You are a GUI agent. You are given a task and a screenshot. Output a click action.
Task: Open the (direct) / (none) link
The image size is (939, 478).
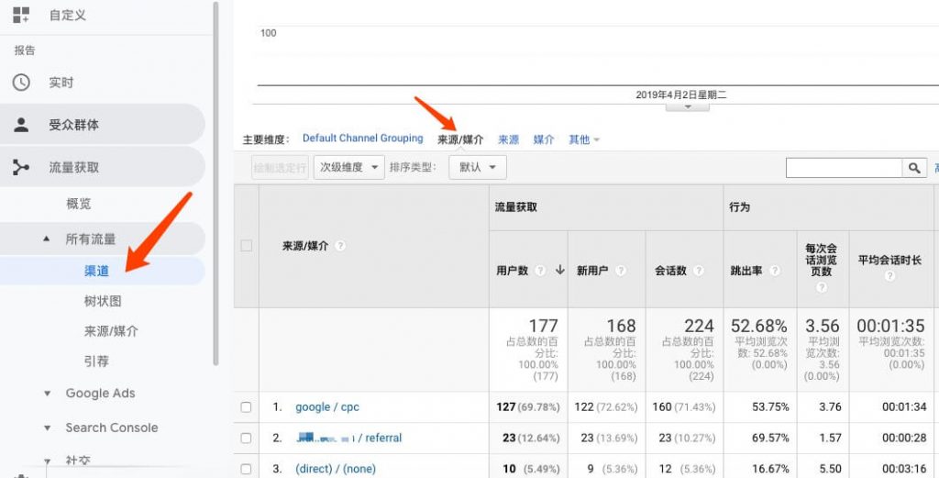336,469
